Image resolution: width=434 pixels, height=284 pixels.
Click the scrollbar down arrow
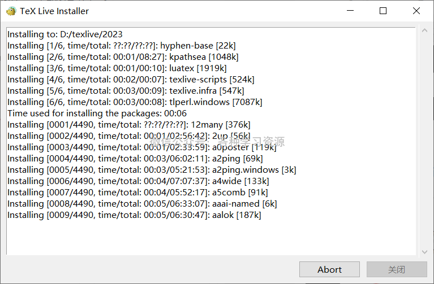[x=424, y=252]
